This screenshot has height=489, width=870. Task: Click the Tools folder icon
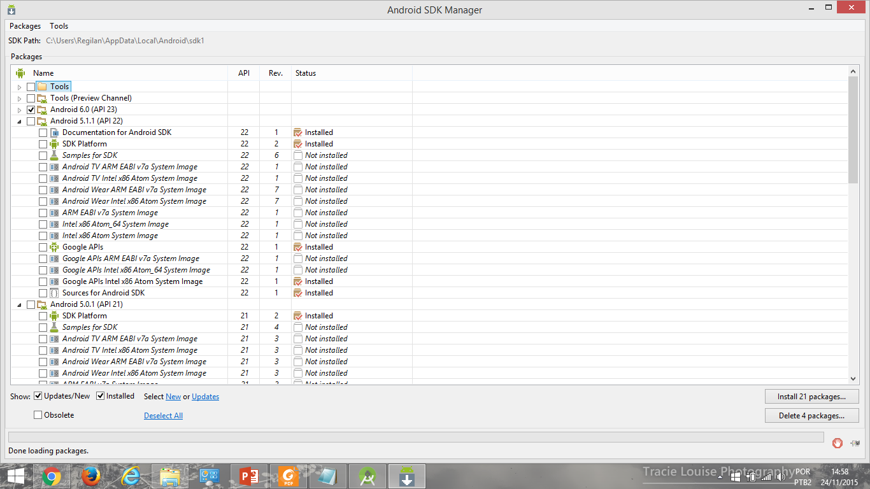[42, 87]
